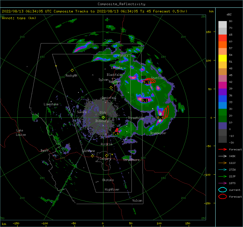
Task: Pick the purple 39–36 dBZ swatch
Action: tap(222, 92)
